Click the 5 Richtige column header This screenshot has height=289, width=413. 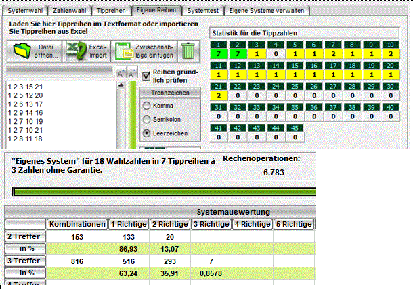[x=294, y=224]
